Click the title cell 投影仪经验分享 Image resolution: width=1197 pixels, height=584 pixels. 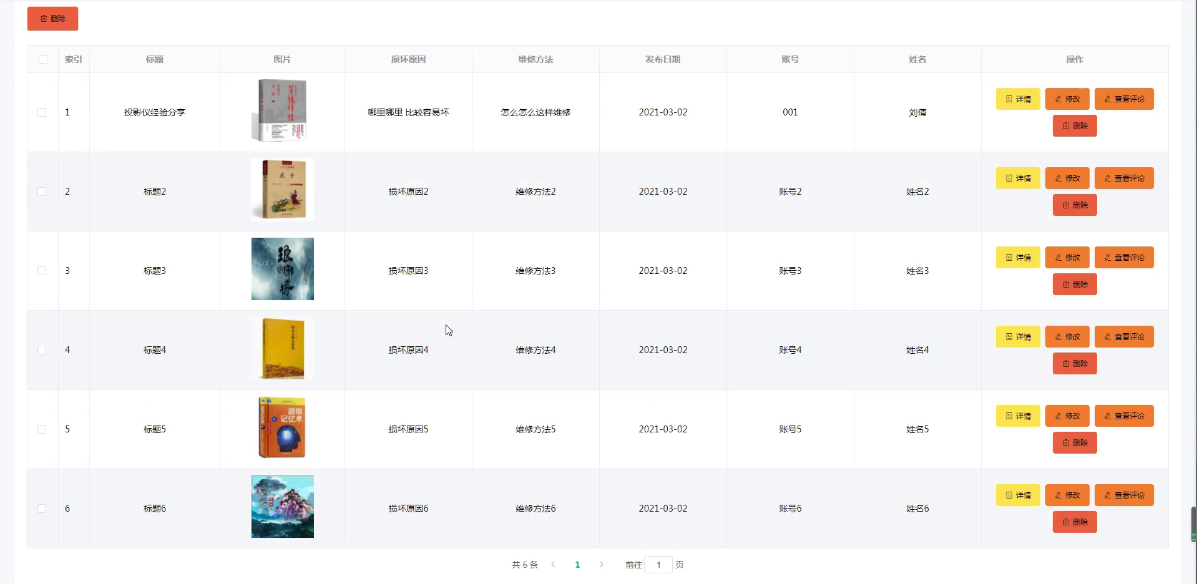pyautogui.click(x=155, y=112)
